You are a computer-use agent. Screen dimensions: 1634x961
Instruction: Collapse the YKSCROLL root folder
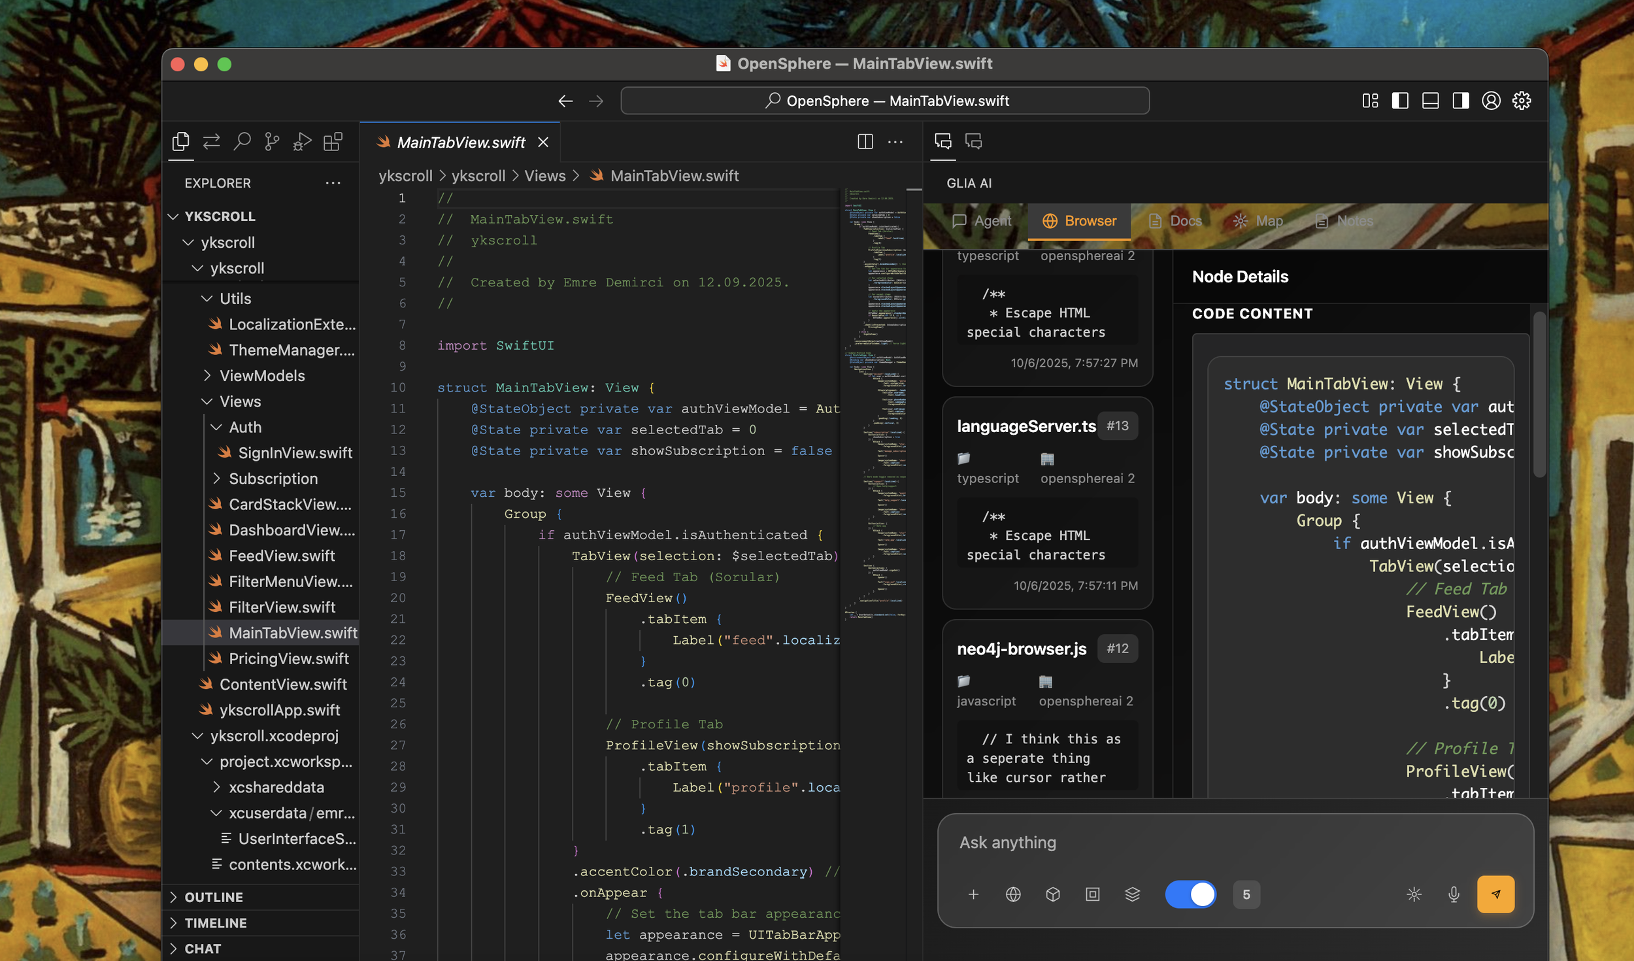click(260, 216)
